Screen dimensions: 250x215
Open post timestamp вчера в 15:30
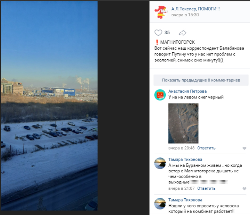pyautogui.click(x=185, y=15)
